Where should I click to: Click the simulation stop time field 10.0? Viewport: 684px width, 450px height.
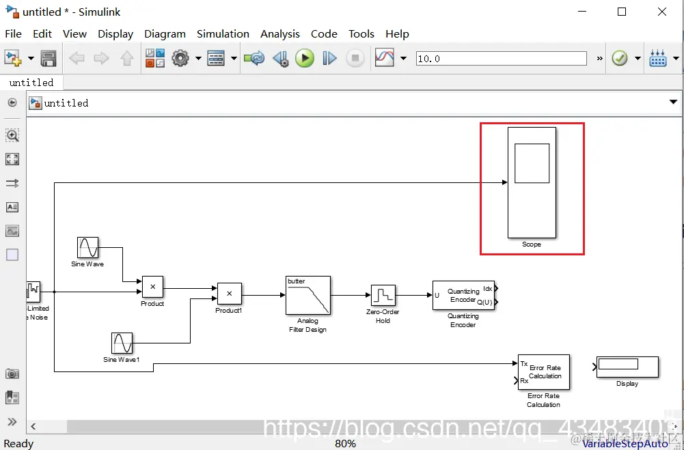[x=502, y=59]
